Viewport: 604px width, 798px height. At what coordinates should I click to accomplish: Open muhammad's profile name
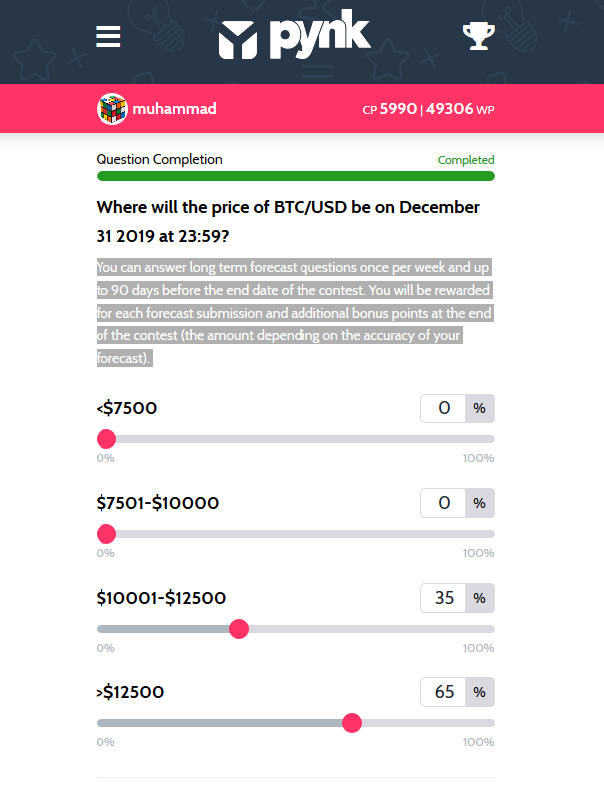174,109
